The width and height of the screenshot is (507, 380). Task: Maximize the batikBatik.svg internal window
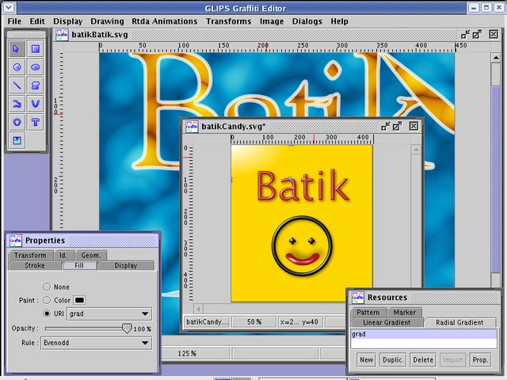point(477,34)
